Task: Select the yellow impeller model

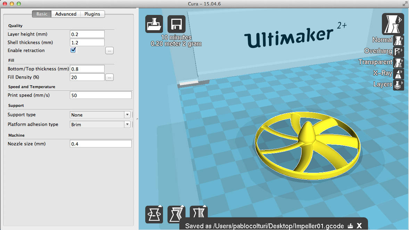Action: click(308, 146)
